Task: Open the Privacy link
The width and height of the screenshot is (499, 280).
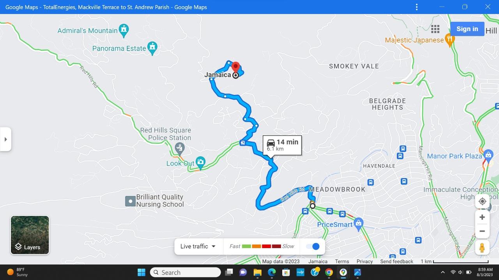Action: pyautogui.click(x=365, y=261)
